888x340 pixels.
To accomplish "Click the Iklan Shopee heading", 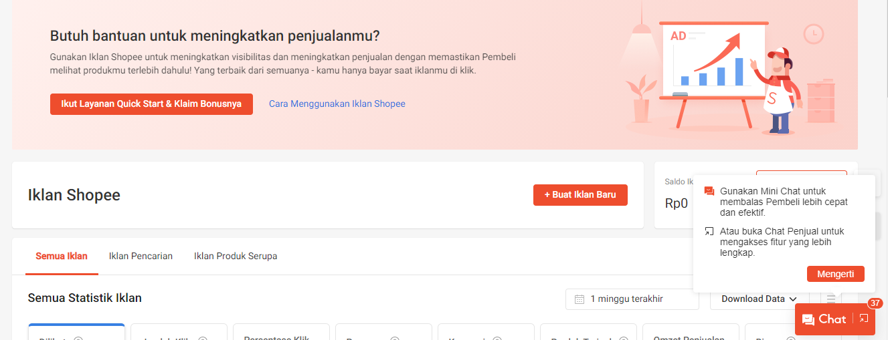I will [74, 195].
